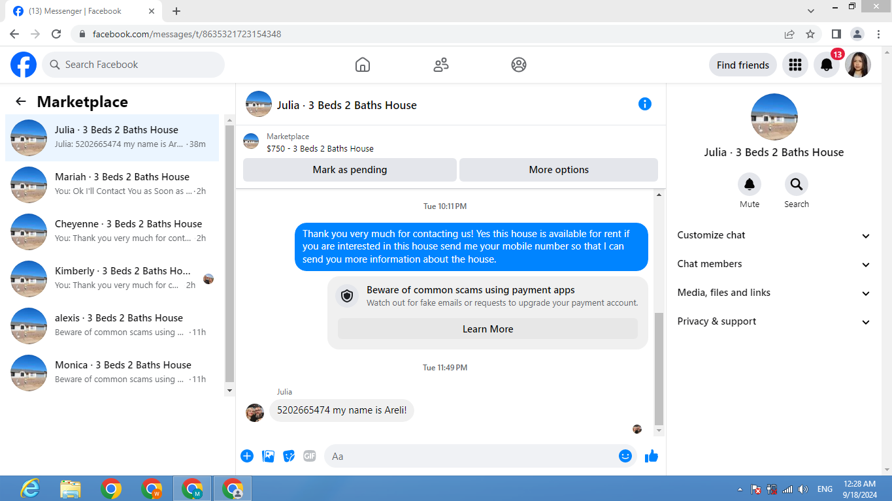Toggle the browser side panel icon
Image resolution: width=892 pixels, height=501 pixels.
836,34
